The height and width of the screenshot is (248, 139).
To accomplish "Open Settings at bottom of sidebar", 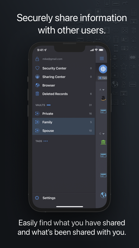I will [64, 198].
